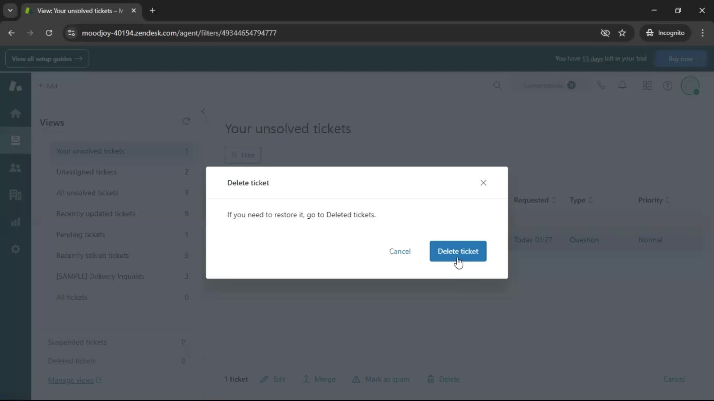Collapse the Views panel with chevron
Screen dimensions: 714x401
click(203, 111)
